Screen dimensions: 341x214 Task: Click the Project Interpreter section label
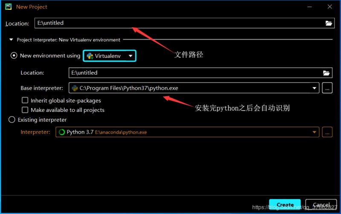pos(68,40)
